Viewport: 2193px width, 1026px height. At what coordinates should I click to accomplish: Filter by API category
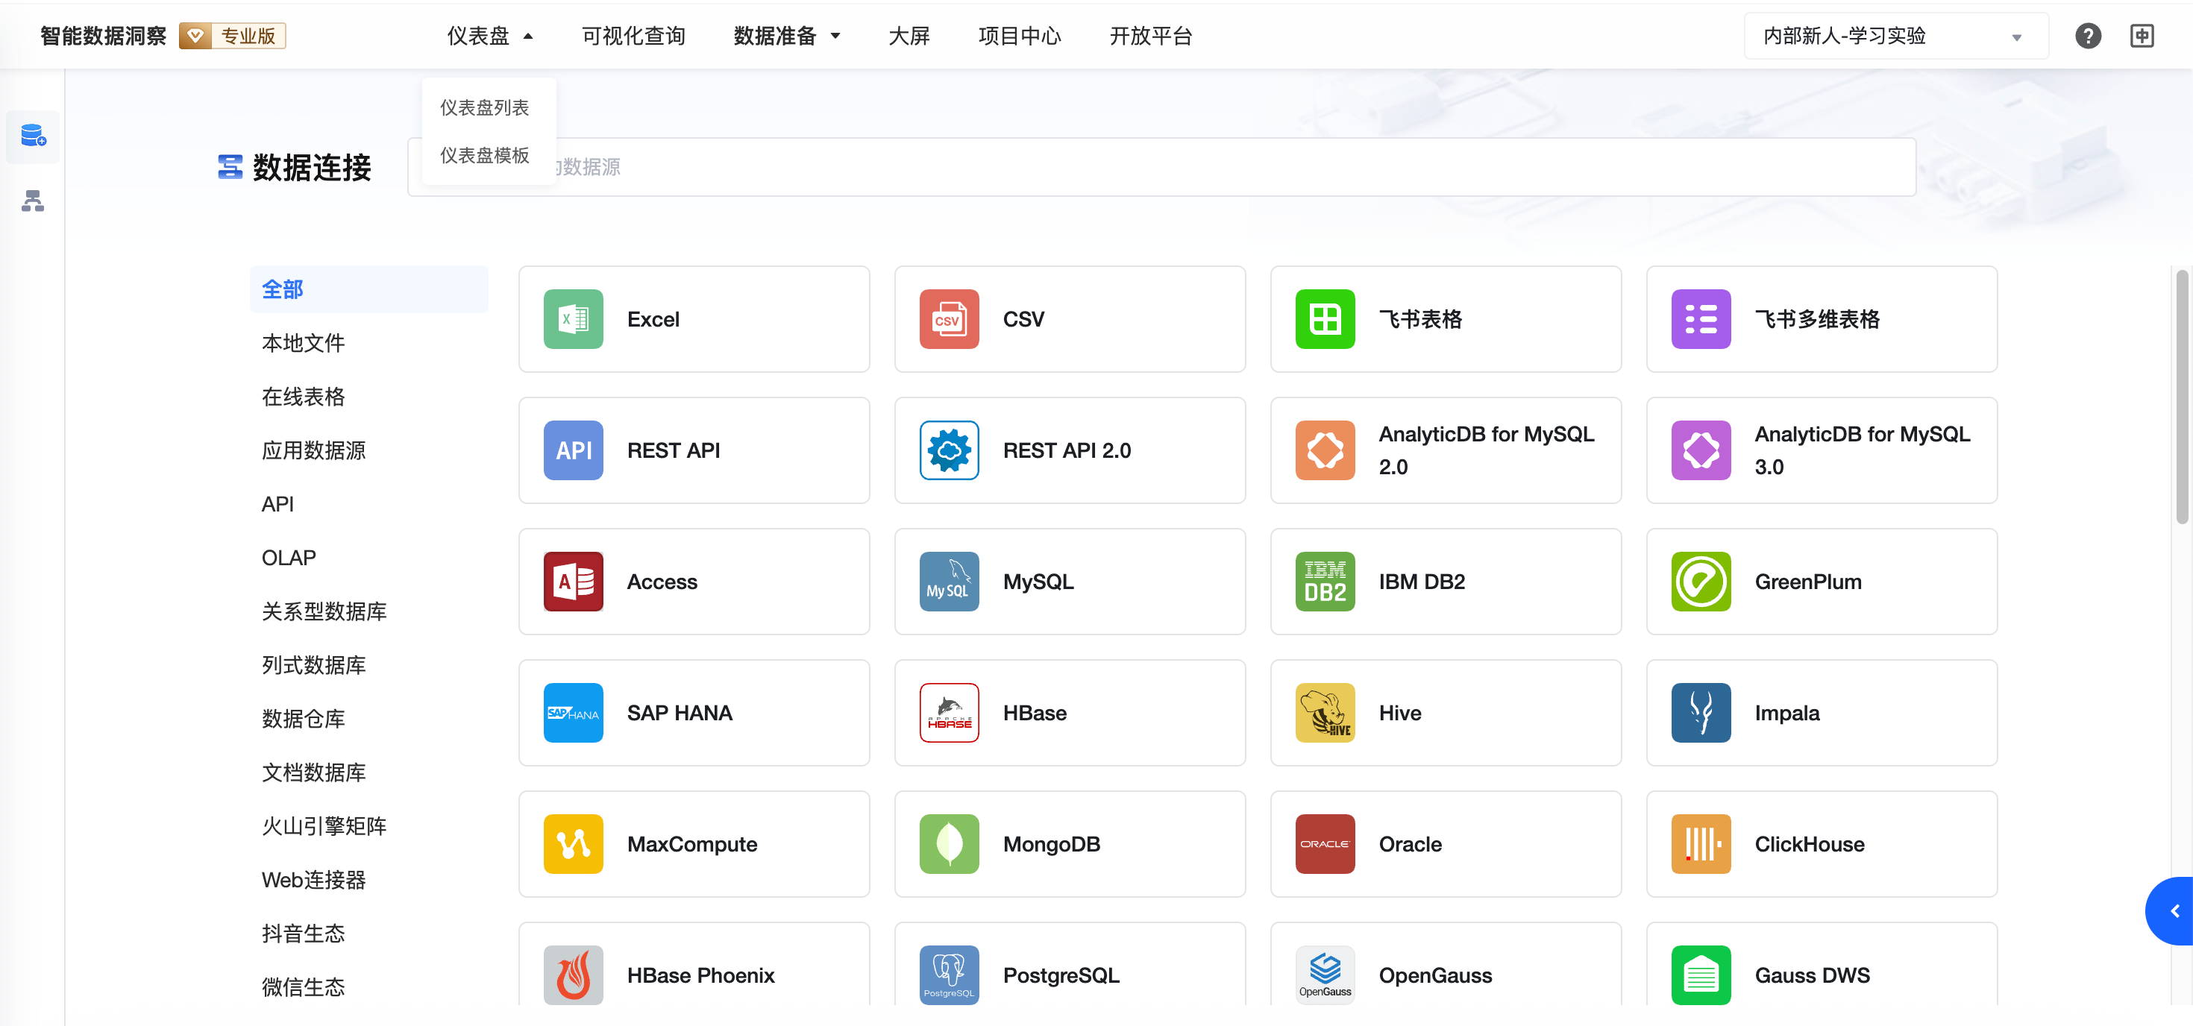click(277, 503)
